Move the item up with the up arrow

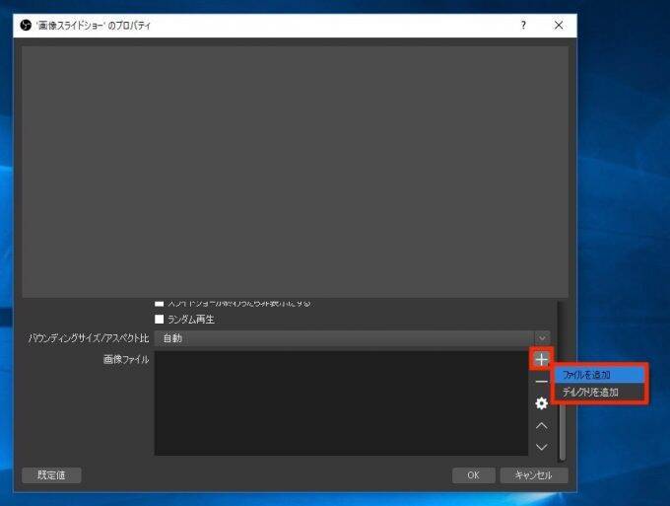pyautogui.click(x=541, y=425)
